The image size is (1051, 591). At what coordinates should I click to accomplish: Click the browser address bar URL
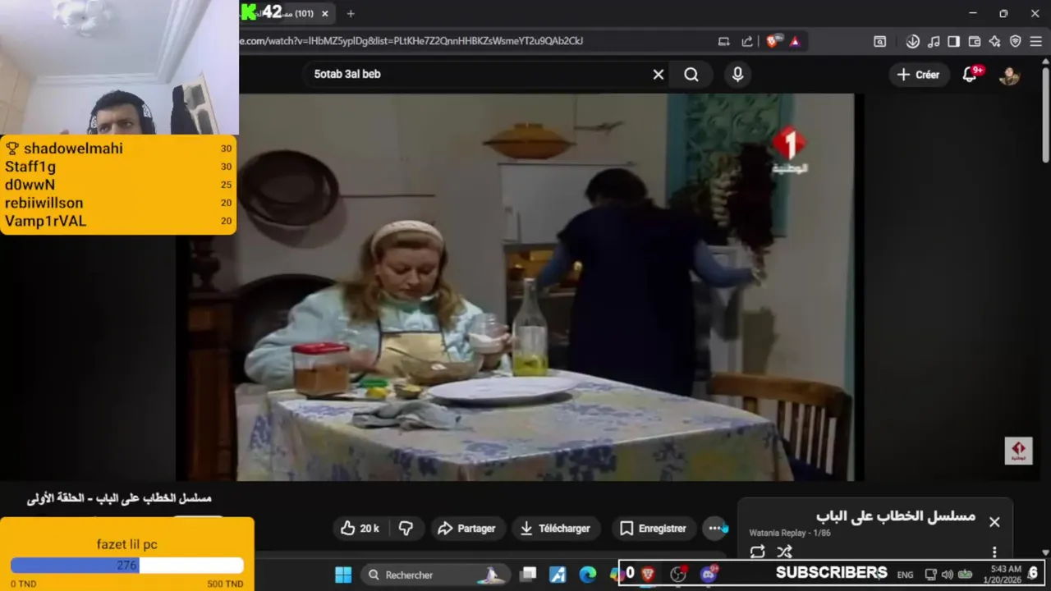click(411, 41)
